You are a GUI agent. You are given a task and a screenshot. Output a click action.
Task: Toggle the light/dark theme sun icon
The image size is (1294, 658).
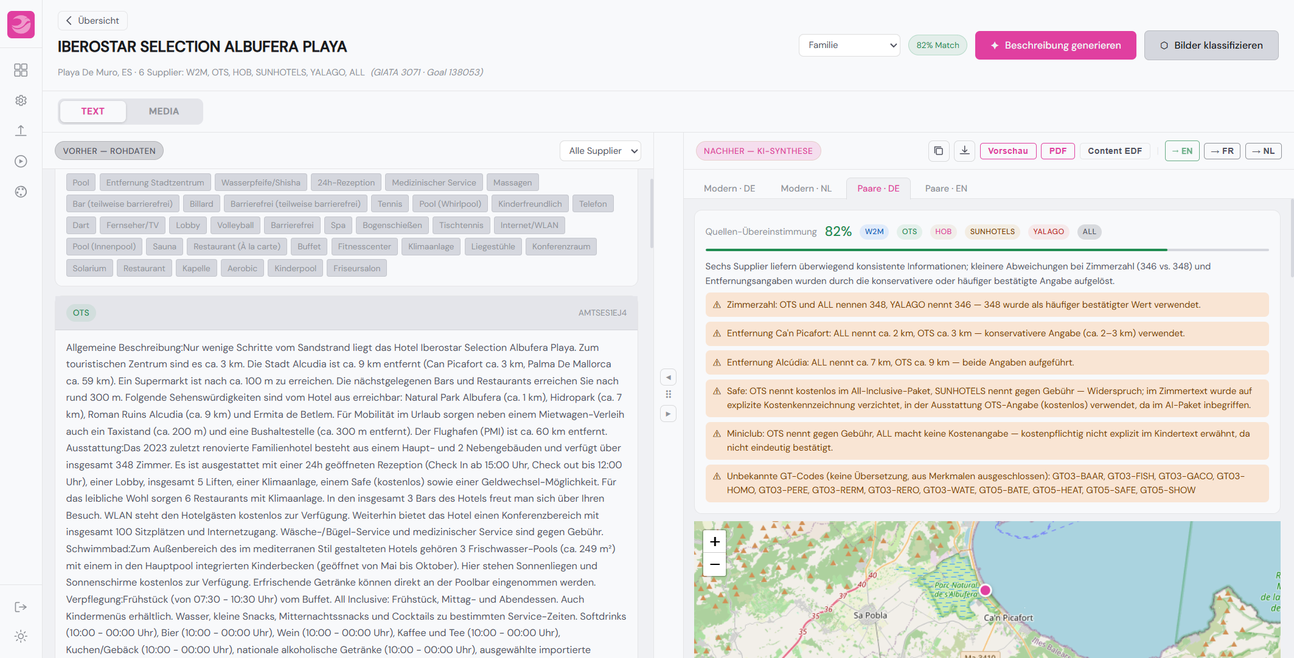(x=21, y=636)
